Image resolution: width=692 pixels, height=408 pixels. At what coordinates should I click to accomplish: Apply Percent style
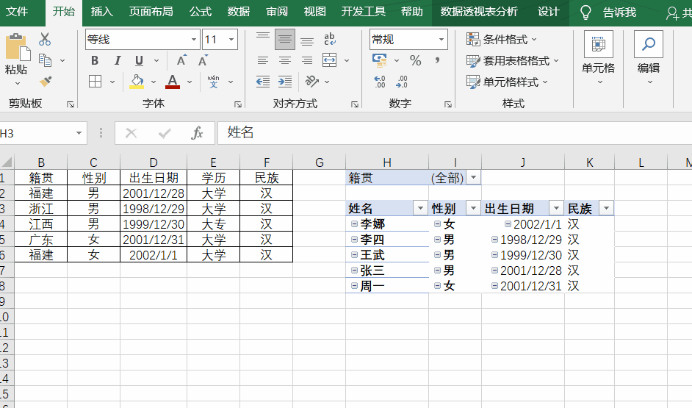415,60
